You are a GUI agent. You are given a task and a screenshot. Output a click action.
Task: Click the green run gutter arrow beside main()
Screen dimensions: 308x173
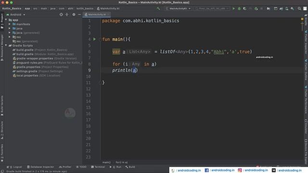click(94, 39)
